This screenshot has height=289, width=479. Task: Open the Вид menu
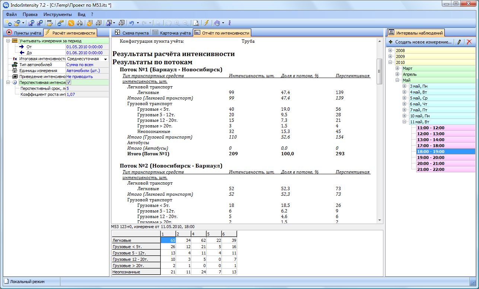click(82, 14)
